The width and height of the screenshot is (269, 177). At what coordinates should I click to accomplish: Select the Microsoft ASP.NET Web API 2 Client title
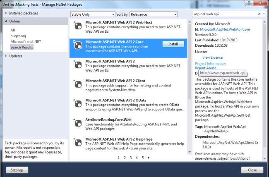tap(115, 81)
